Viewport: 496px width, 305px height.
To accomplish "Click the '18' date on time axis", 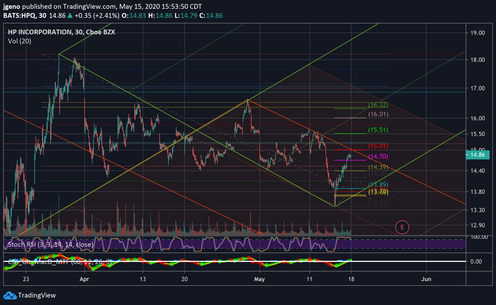I will [x=351, y=279].
